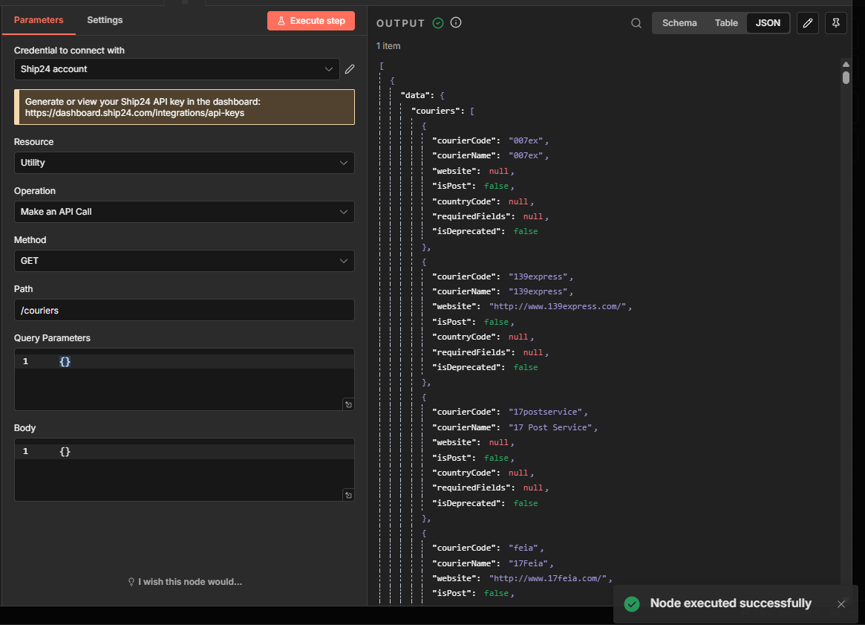Click the "1 item" output count text
This screenshot has height=625, width=865.
(388, 46)
